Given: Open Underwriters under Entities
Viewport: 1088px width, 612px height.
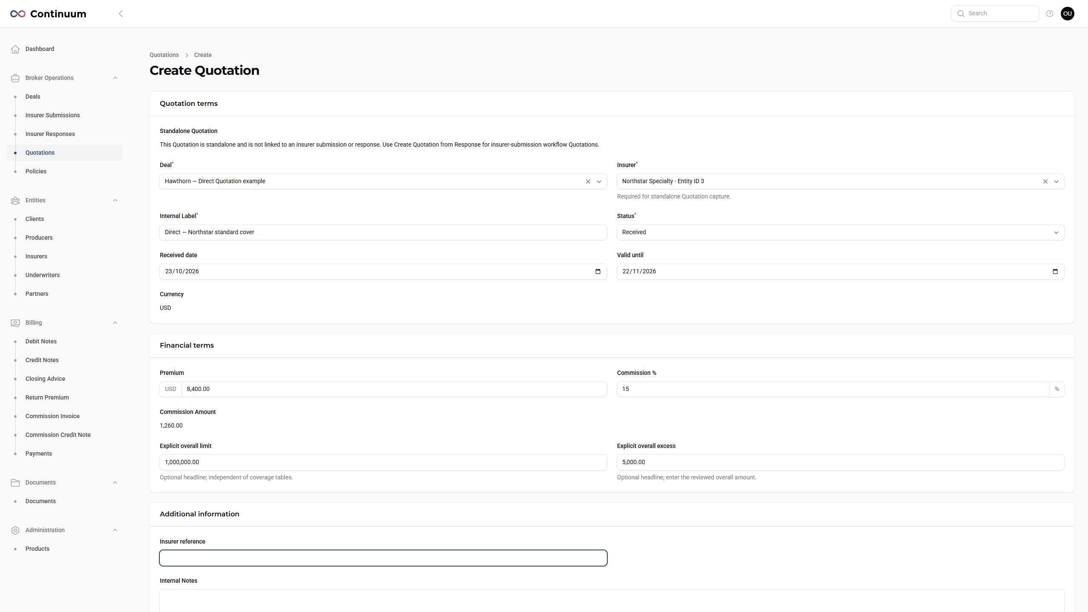Looking at the screenshot, I should click(42, 275).
